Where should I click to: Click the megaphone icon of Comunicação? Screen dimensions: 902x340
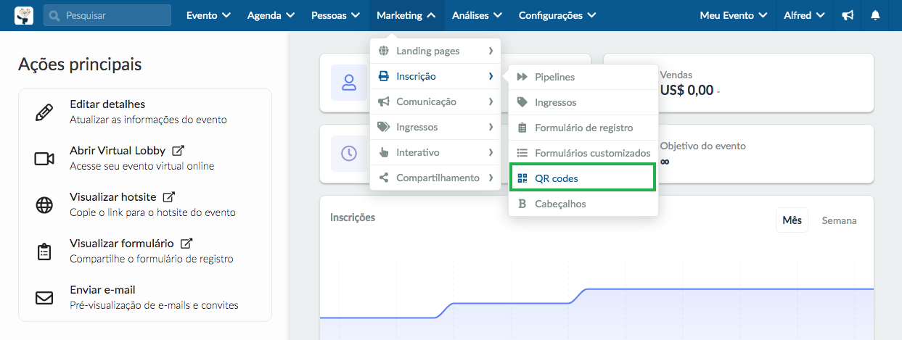(383, 101)
